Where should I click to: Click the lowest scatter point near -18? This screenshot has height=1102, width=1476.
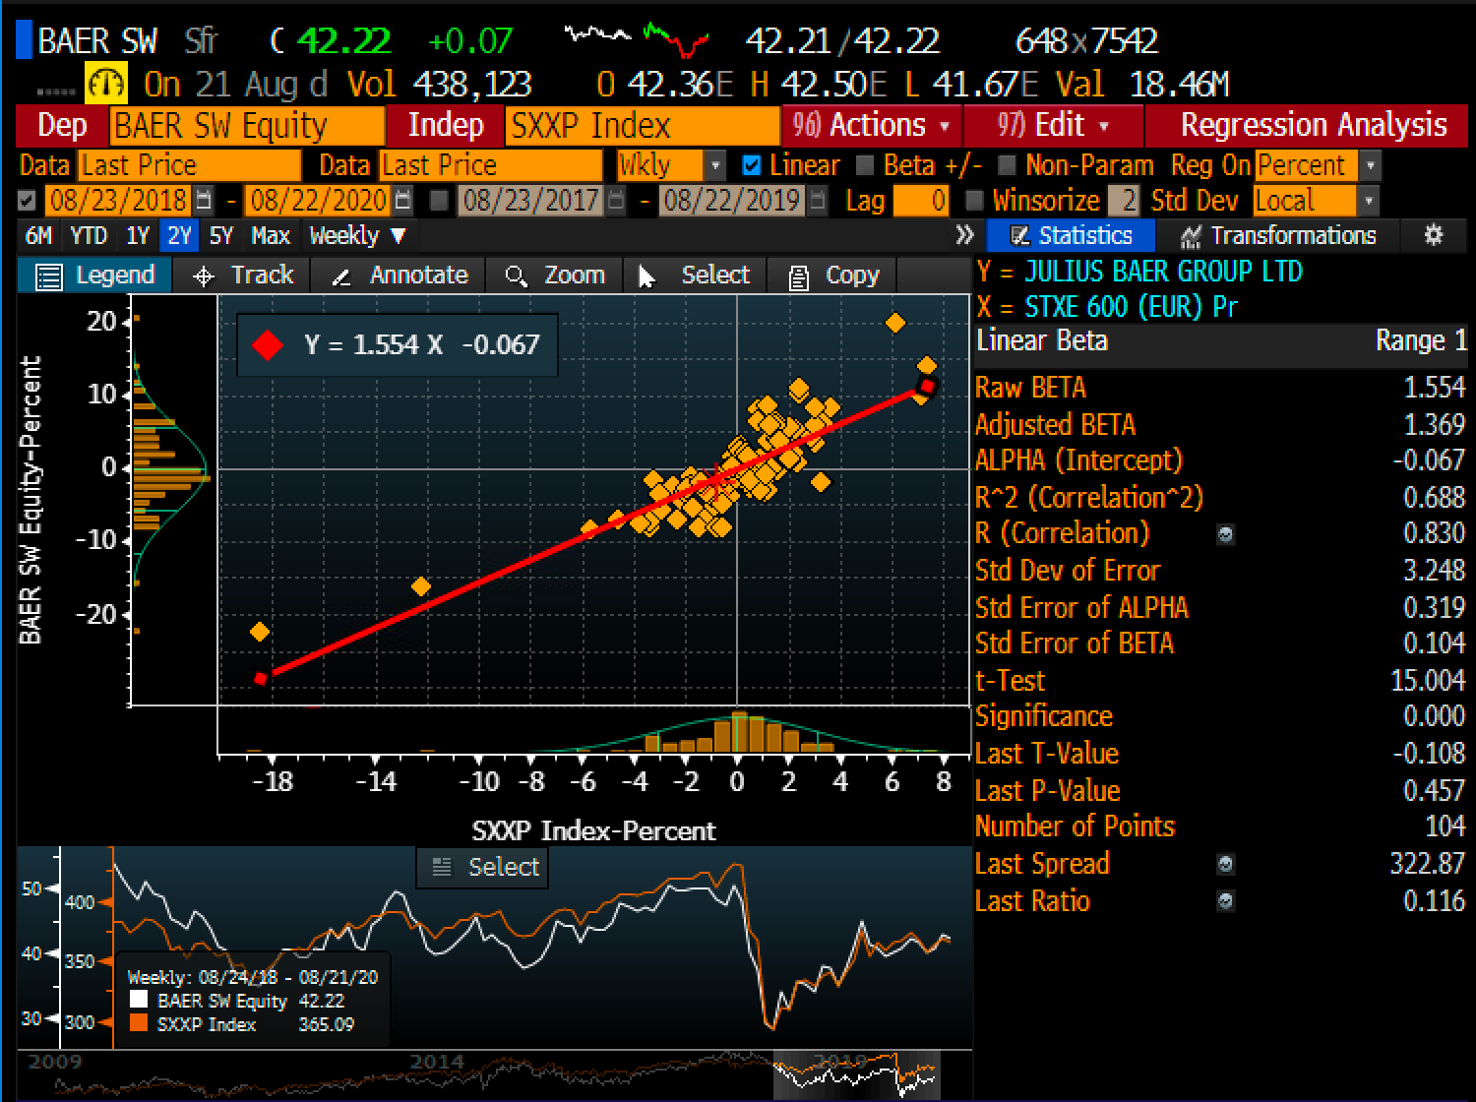click(x=260, y=632)
